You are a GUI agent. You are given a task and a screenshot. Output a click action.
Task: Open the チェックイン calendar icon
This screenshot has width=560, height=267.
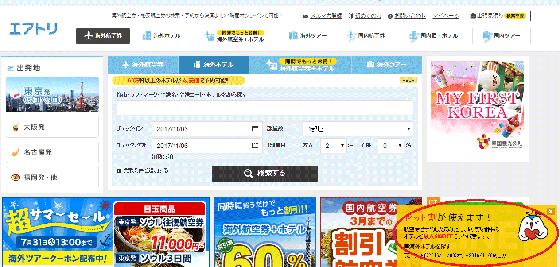255,129
